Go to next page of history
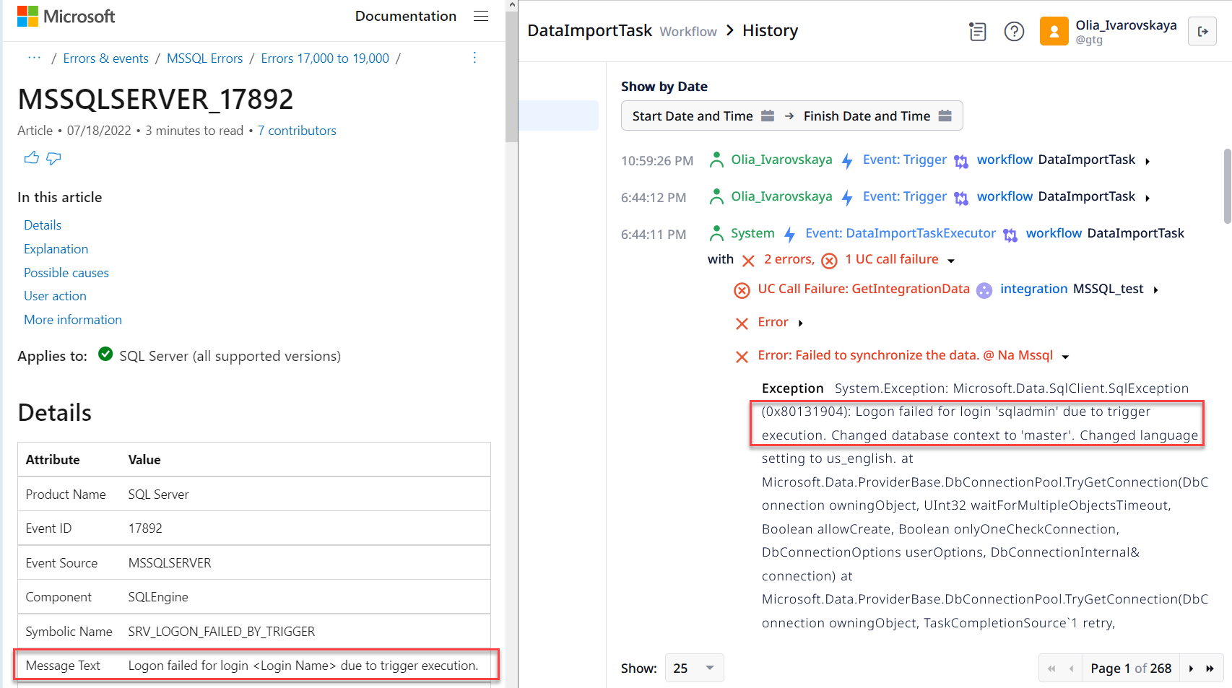 (1191, 669)
